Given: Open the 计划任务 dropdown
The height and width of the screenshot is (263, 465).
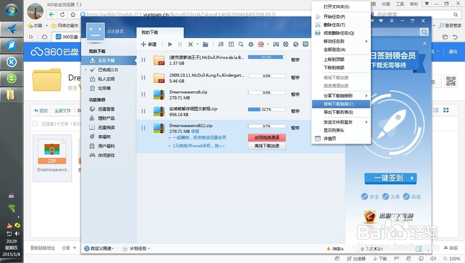Looking at the screenshot, I should click(x=137, y=249).
